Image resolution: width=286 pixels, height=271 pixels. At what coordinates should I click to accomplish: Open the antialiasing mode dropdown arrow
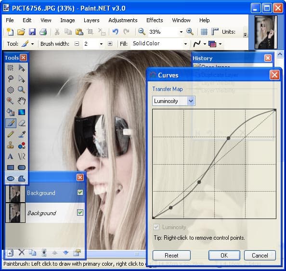205,44
